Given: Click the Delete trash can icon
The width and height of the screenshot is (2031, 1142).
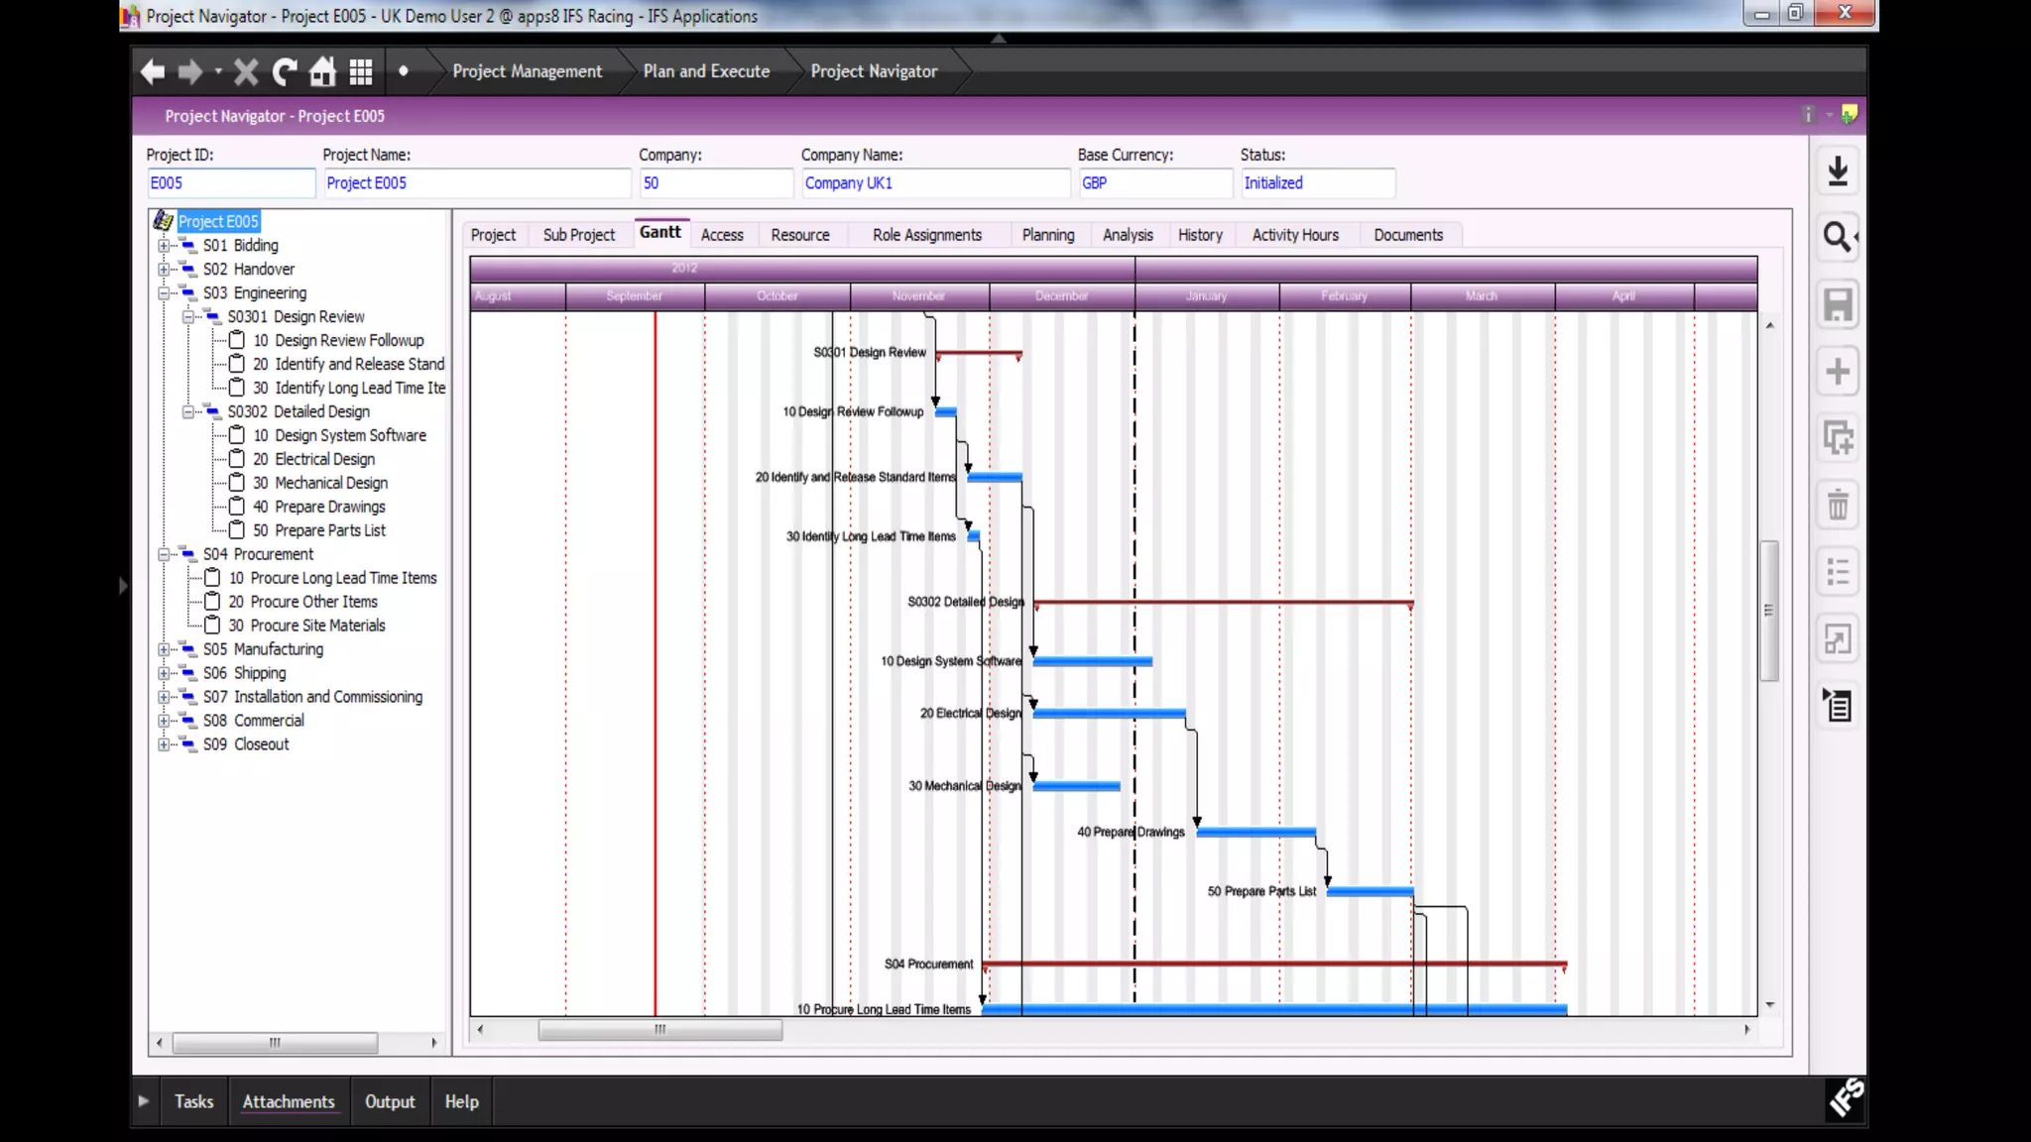Looking at the screenshot, I should (1837, 506).
